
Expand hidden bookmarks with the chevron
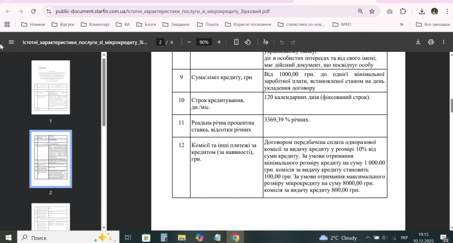[402, 24]
